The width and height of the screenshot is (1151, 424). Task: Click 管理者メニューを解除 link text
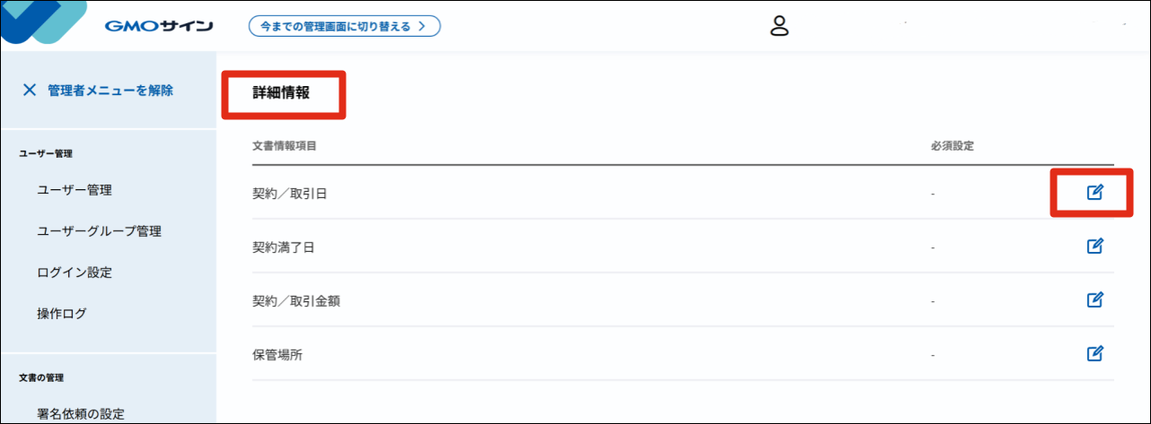click(110, 90)
